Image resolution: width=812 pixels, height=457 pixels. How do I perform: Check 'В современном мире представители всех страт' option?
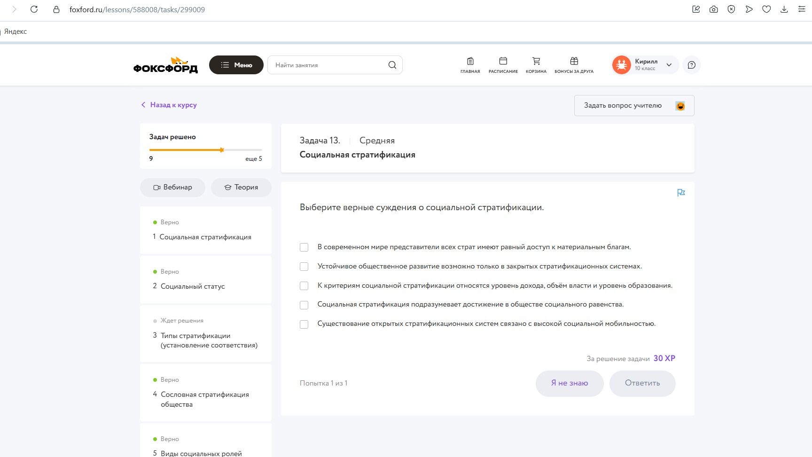click(304, 247)
